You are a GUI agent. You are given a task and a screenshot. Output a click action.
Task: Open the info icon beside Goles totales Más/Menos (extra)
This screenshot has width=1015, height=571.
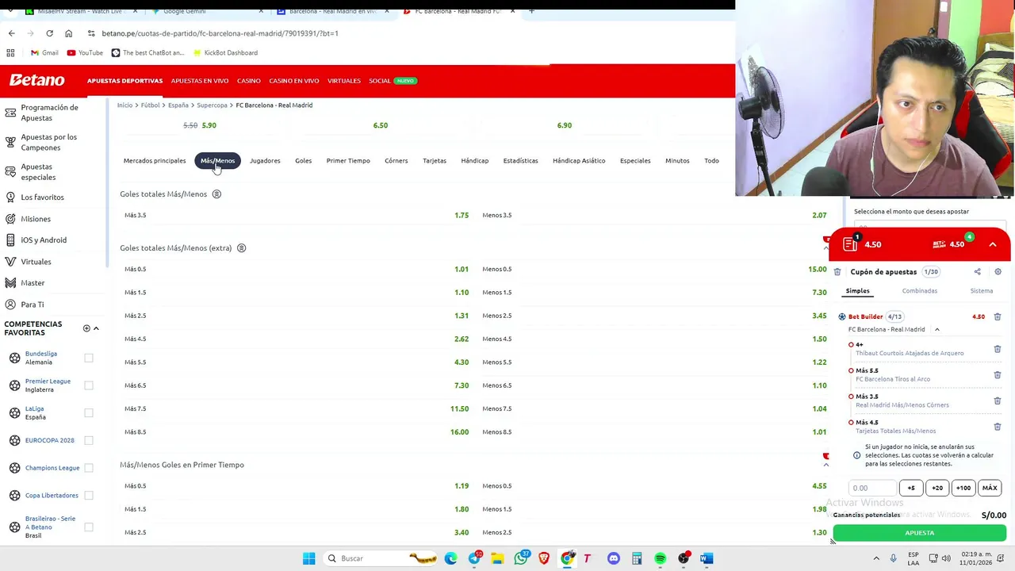tap(242, 247)
